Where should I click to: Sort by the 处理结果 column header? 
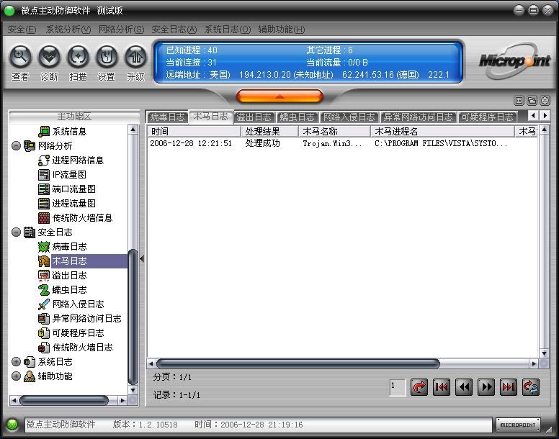[x=270, y=132]
